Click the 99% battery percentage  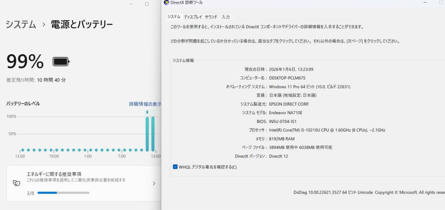coord(25,61)
